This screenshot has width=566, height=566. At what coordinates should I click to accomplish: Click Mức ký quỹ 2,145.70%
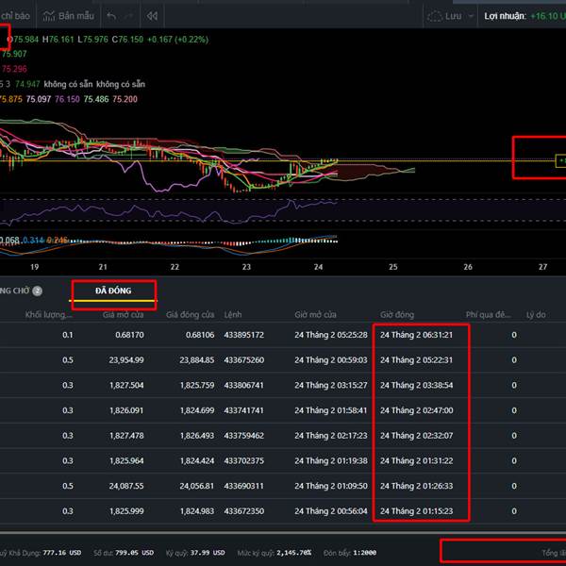(x=274, y=553)
